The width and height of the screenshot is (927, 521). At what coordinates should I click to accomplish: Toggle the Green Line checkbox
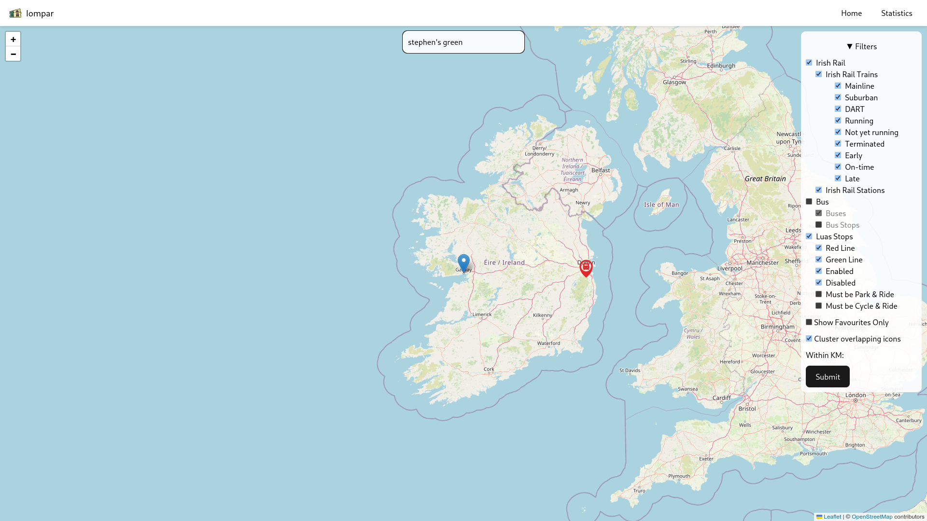pyautogui.click(x=819, y=260)
